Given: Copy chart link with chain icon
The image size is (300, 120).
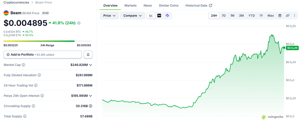Looking at the screenshot, I should pos(288,15).
